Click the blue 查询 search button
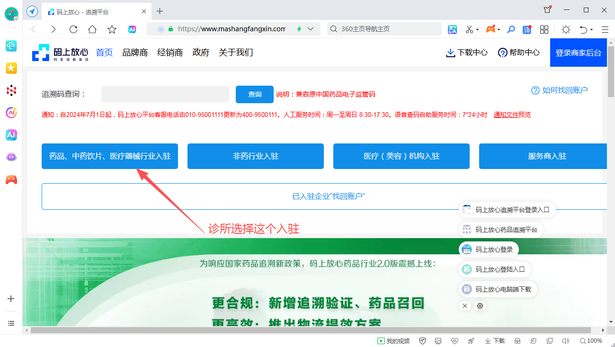The image size is (615, 347). 255,94
